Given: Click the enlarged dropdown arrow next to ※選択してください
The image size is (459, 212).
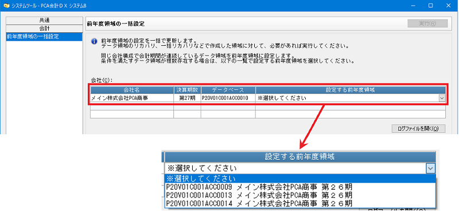Looking at the screenshot, I should click(x=431, y=168).
